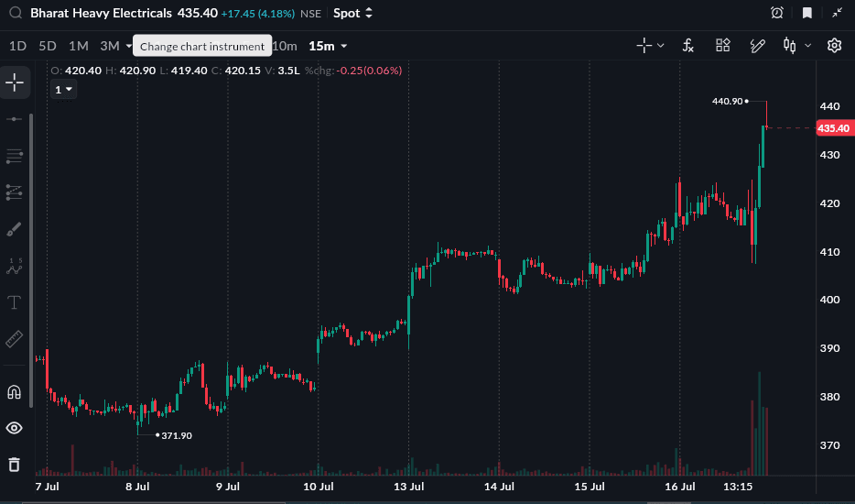The image size is (855, 504).
Task: Click the 440 price level on axis
Action: pos(830,106)
